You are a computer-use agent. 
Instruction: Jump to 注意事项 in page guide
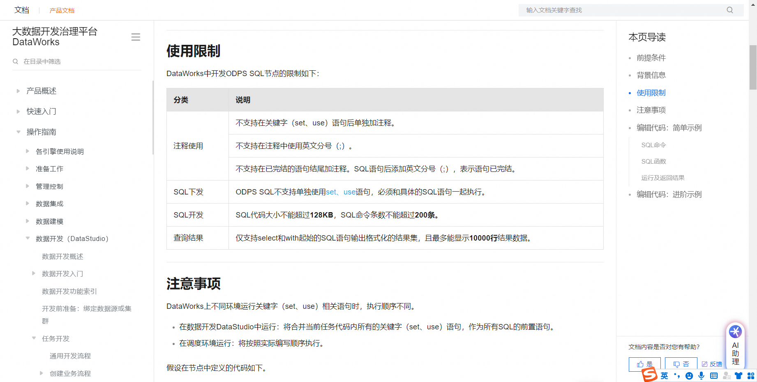click(x=651, y=110)
